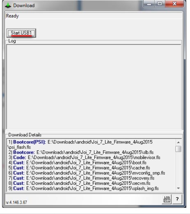Select the Bootcore(PSI) psi_flash.fls entry
Image resolution: width=190 pixels, height=214 pixels.
point(80,145)
